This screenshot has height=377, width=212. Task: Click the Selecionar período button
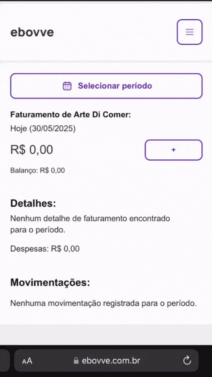pos(106,86)
